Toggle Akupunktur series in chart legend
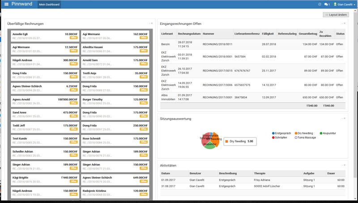Screen dimensions: 358x203 [x=328, y=133]
